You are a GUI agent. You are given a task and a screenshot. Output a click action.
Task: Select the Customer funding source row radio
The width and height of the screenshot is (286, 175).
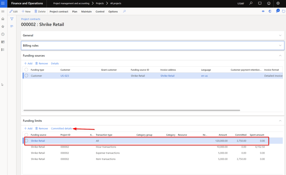26,76
